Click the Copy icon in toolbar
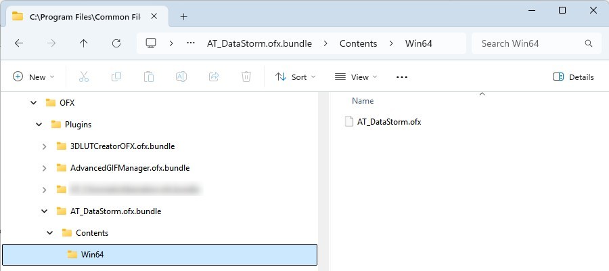Viewport: 609px width, 271px height. [116, 77]
